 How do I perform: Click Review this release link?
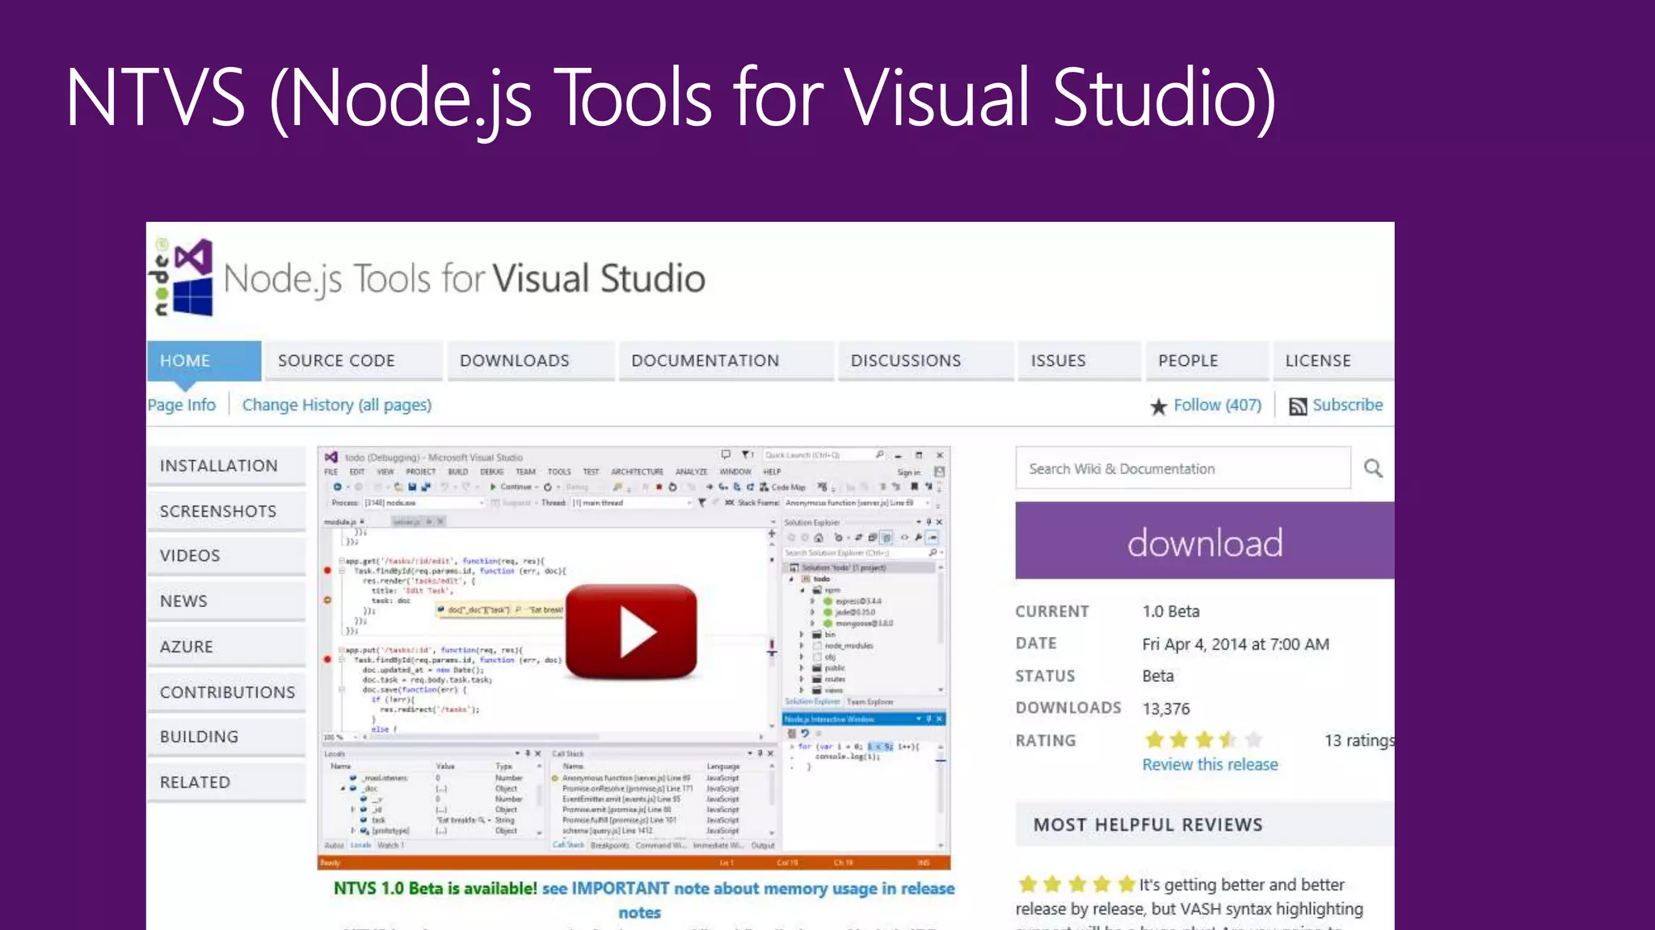pos(1210,765)
